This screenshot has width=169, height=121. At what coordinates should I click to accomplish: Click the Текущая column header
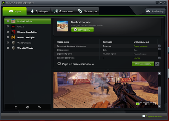point(108,42)
